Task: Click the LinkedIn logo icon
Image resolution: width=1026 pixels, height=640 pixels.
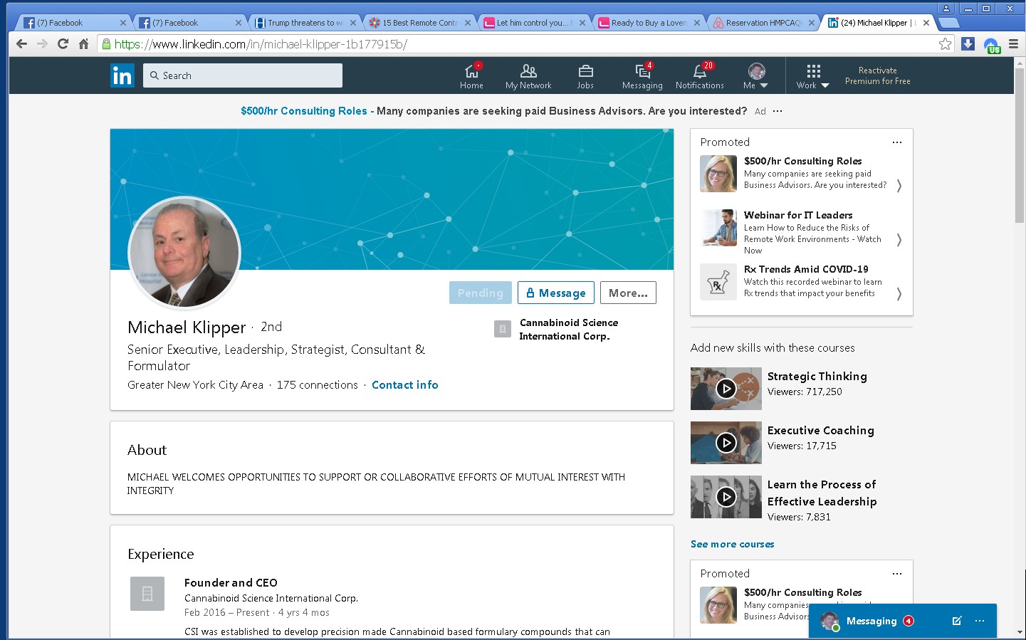Action: click(122, 75)
